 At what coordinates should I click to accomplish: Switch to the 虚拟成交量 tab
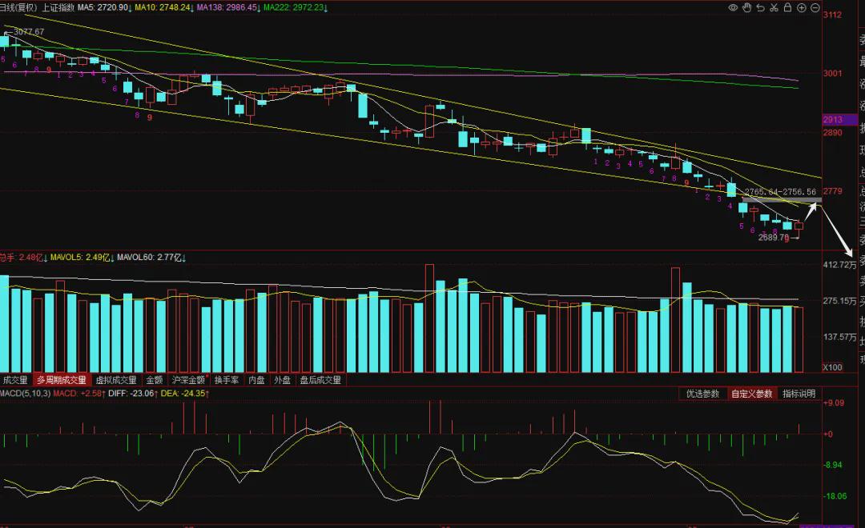pos(116,380)
